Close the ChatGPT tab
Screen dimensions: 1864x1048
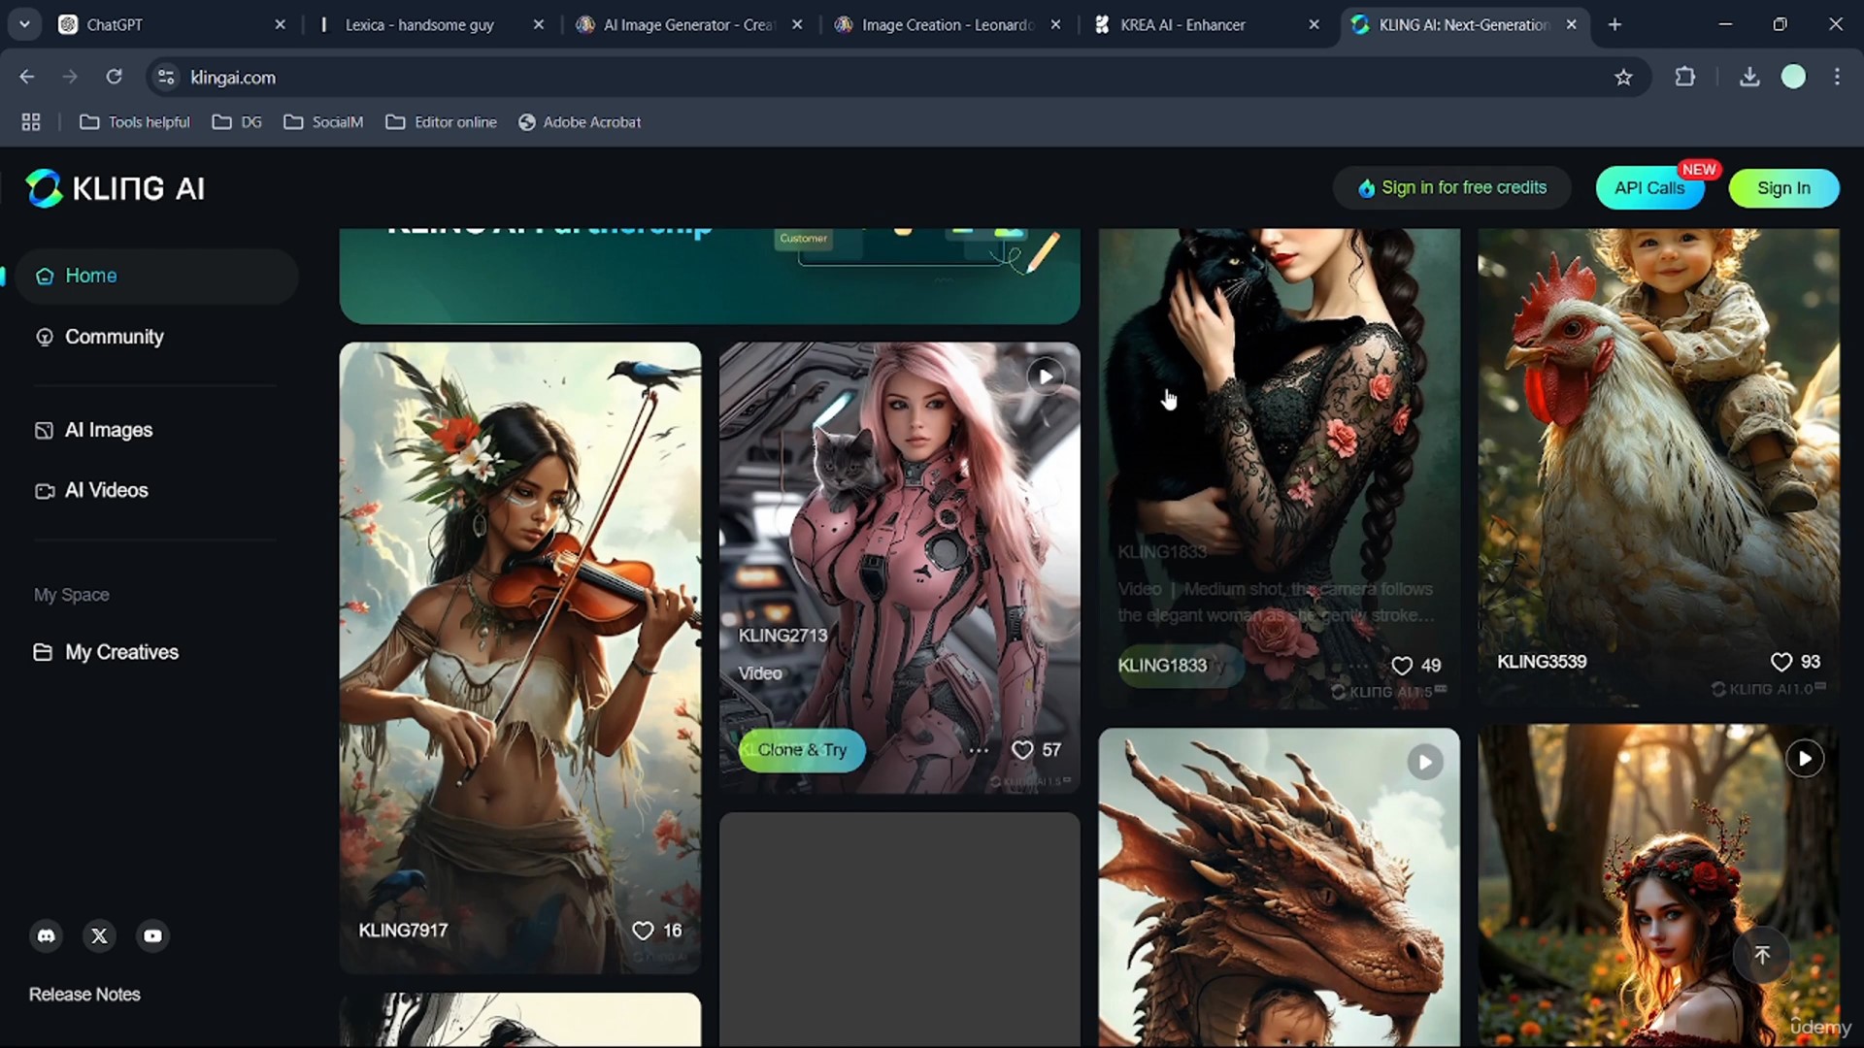pyautogui.click(x=280, y=25)
